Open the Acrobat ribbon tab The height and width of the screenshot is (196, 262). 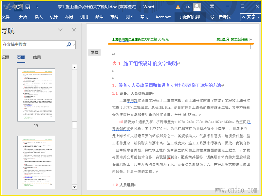click(163, 17)
